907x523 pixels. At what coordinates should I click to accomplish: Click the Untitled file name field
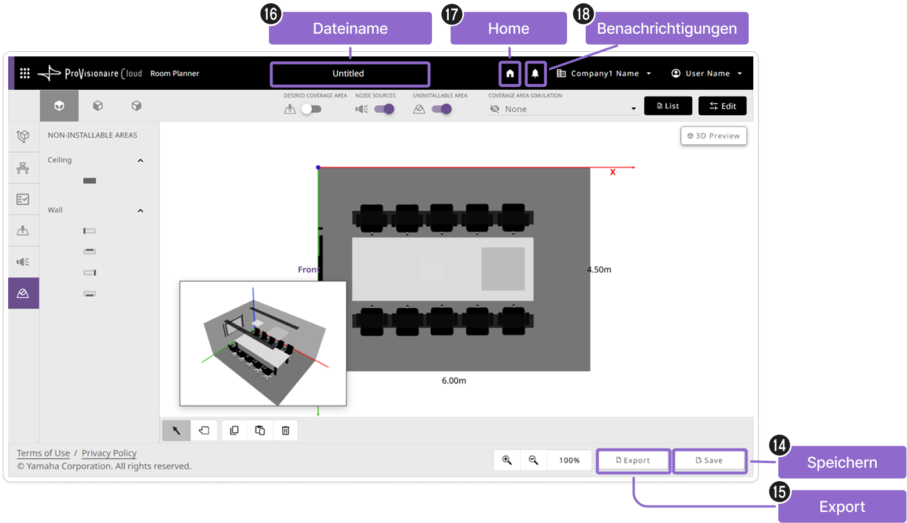(349, 74)
